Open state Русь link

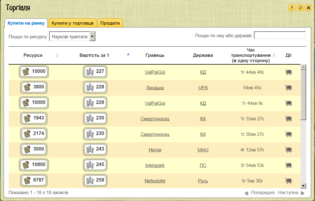tap(203, 181)
